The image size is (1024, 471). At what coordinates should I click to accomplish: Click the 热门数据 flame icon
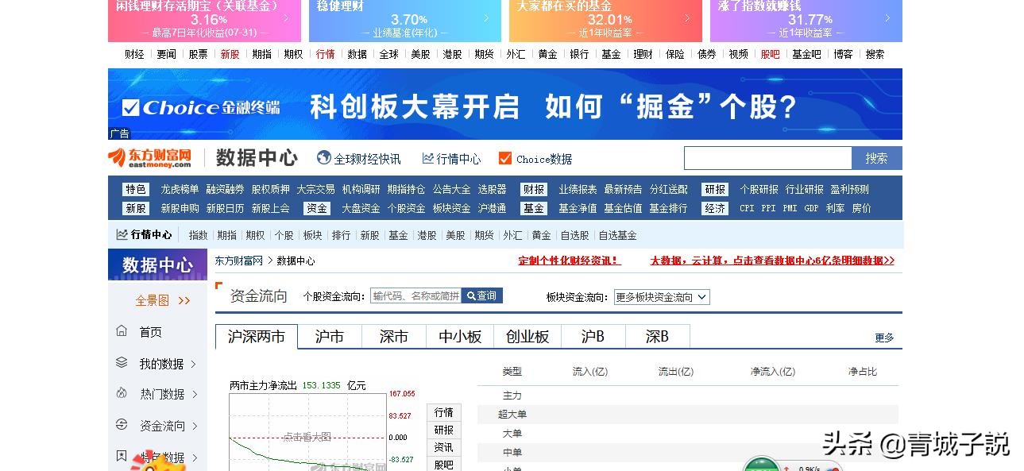point(121,394)
